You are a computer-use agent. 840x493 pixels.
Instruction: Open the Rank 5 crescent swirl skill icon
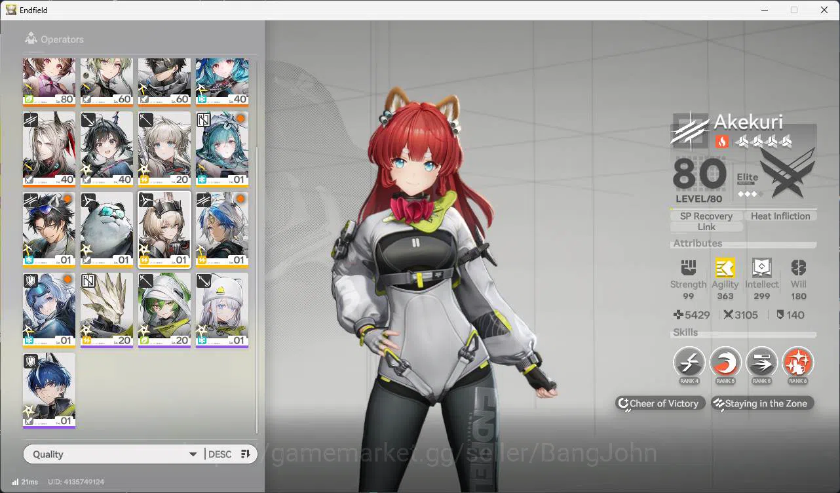725,362
